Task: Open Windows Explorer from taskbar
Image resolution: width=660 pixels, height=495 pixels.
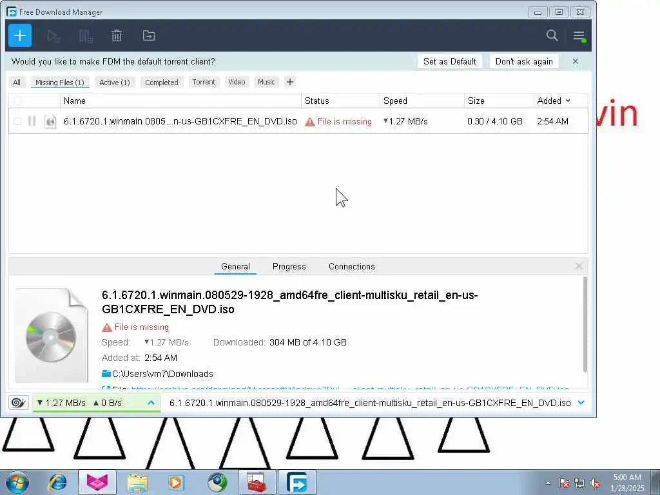Action: (x=137, y=483)
